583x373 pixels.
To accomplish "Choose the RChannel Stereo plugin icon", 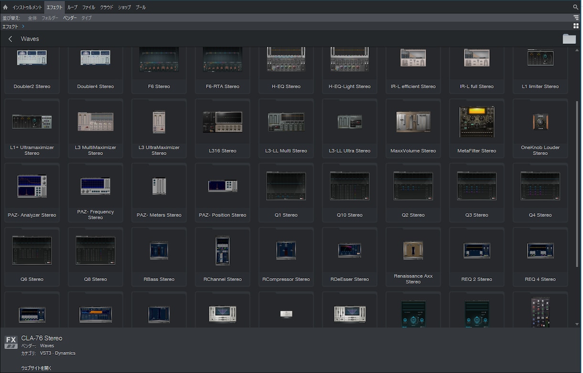I will [222, 250].
